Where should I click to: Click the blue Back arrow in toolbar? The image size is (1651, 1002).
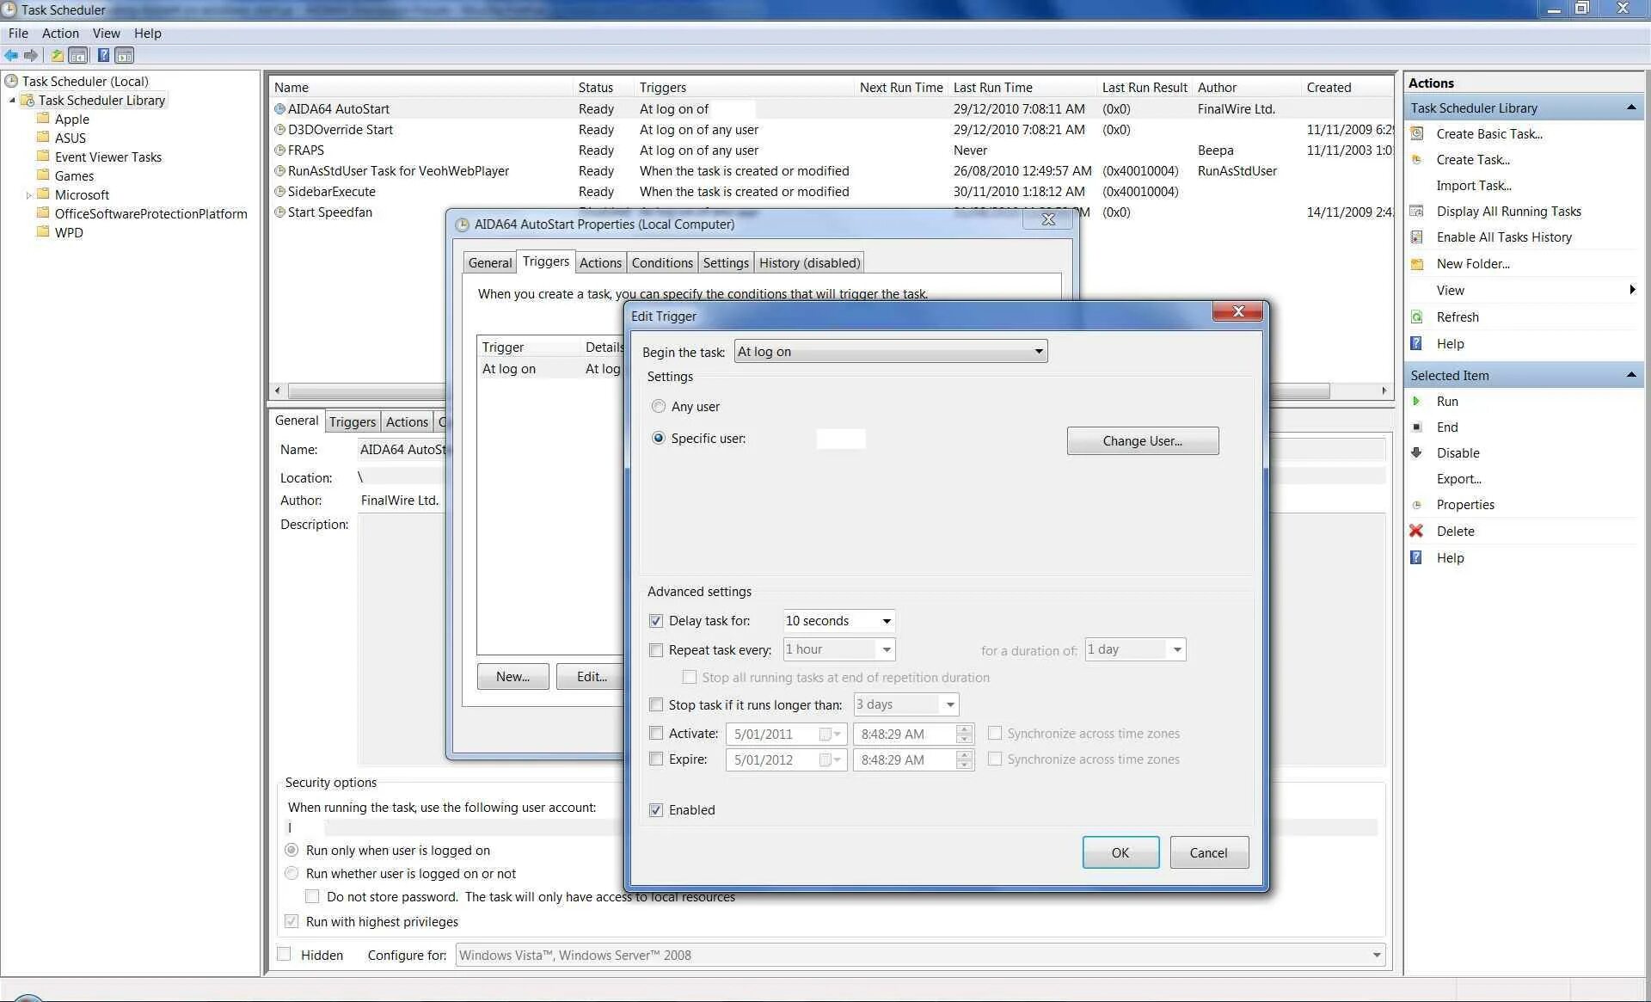click(11, 56)
